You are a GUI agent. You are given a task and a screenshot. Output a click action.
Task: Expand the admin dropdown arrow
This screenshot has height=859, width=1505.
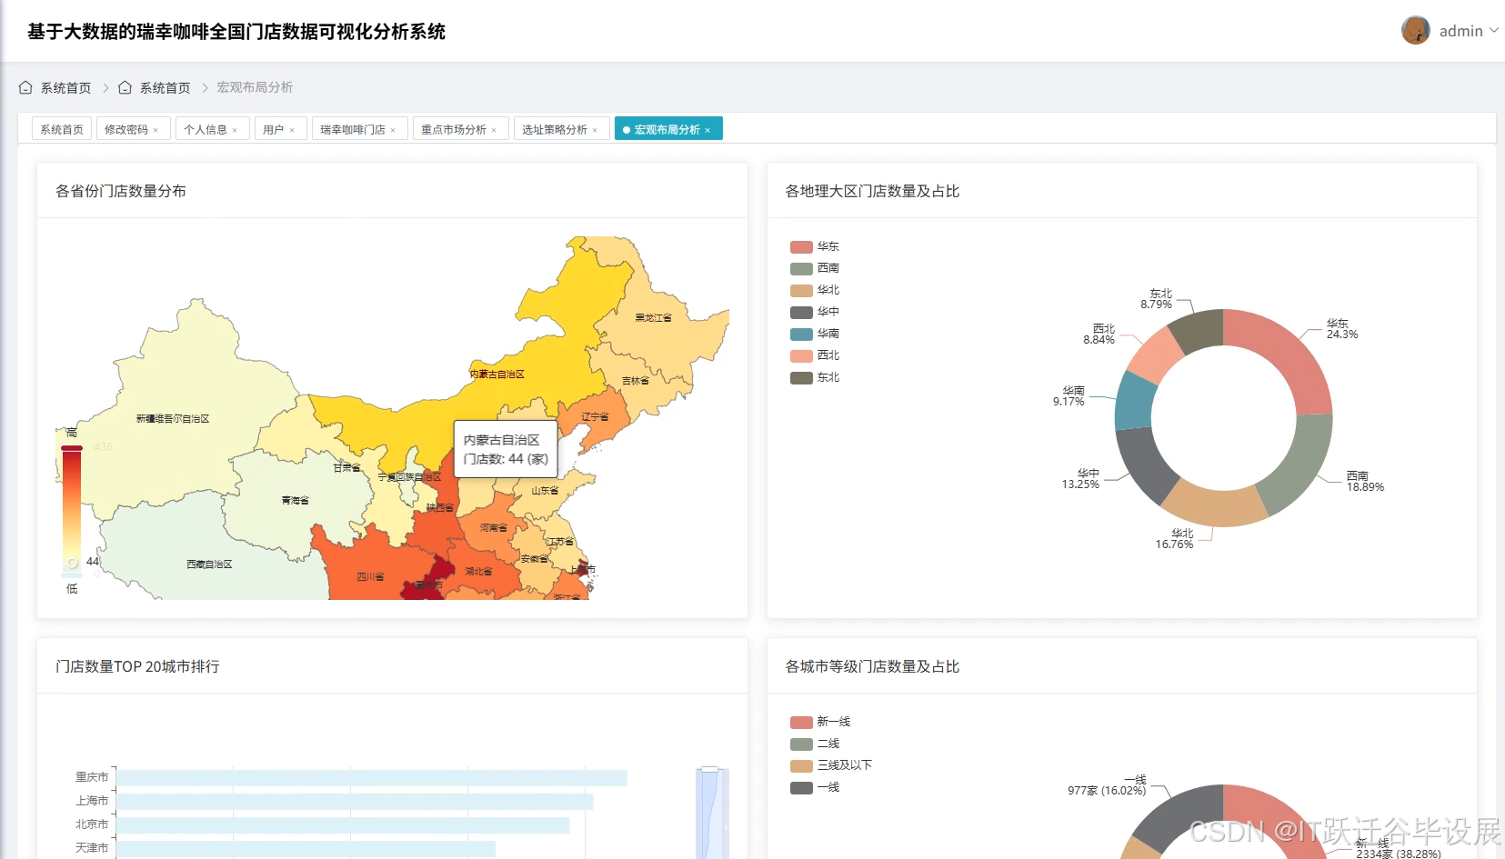(x=1493, y=30)
